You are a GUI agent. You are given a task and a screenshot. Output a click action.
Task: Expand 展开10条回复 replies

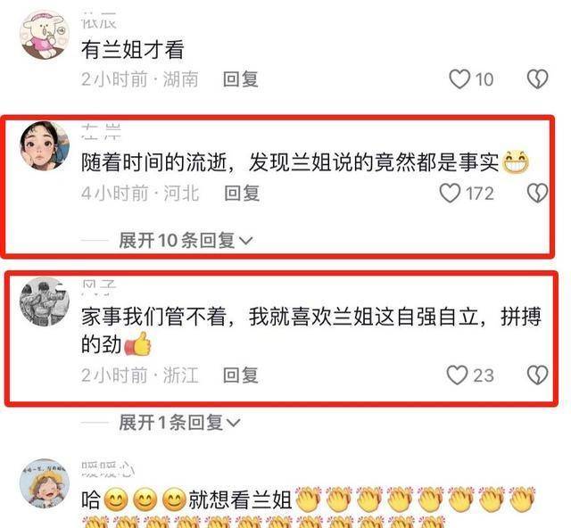point(186,240)
